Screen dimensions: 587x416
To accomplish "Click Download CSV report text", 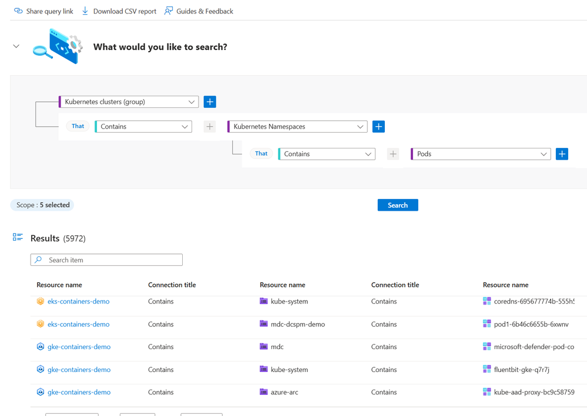I will coord(125,11).
